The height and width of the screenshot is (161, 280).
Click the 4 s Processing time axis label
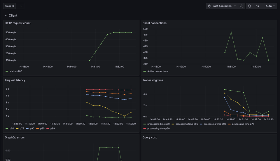(x=145, y=94)
